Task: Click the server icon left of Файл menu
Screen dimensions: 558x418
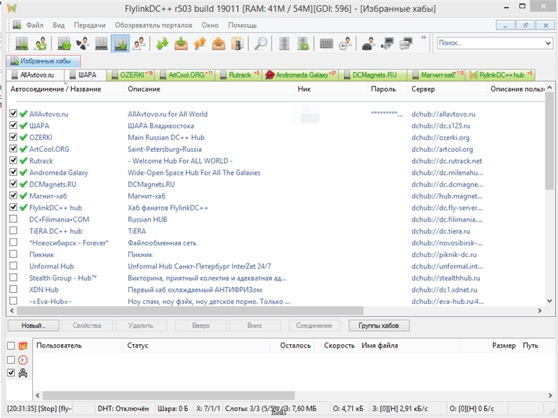Action: (x=17, y=24)
